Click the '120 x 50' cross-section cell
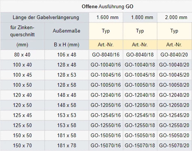This screenshot has width=192, height=151. pyautogui.click(x=22, y=105)
